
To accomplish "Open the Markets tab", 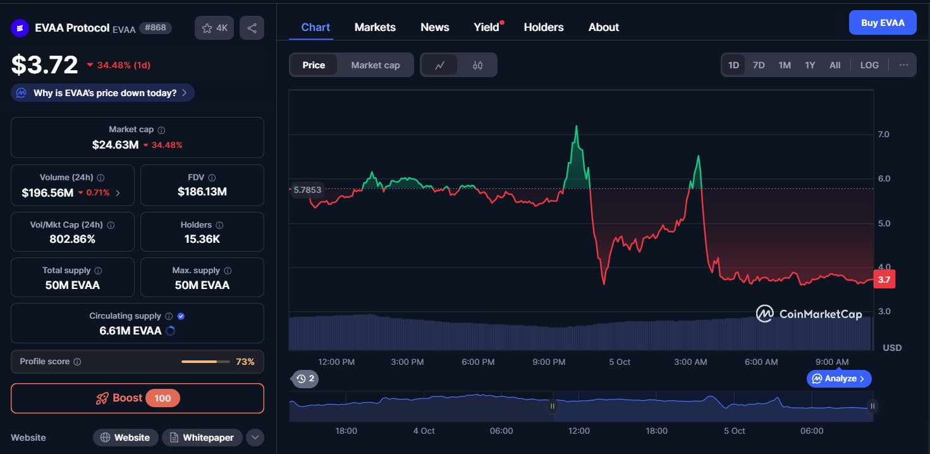I will pos(375,27).
